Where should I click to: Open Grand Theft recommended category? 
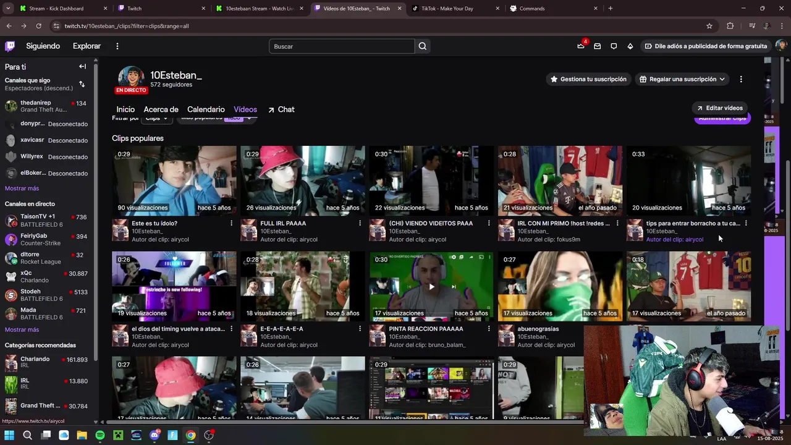pos(46,406)
